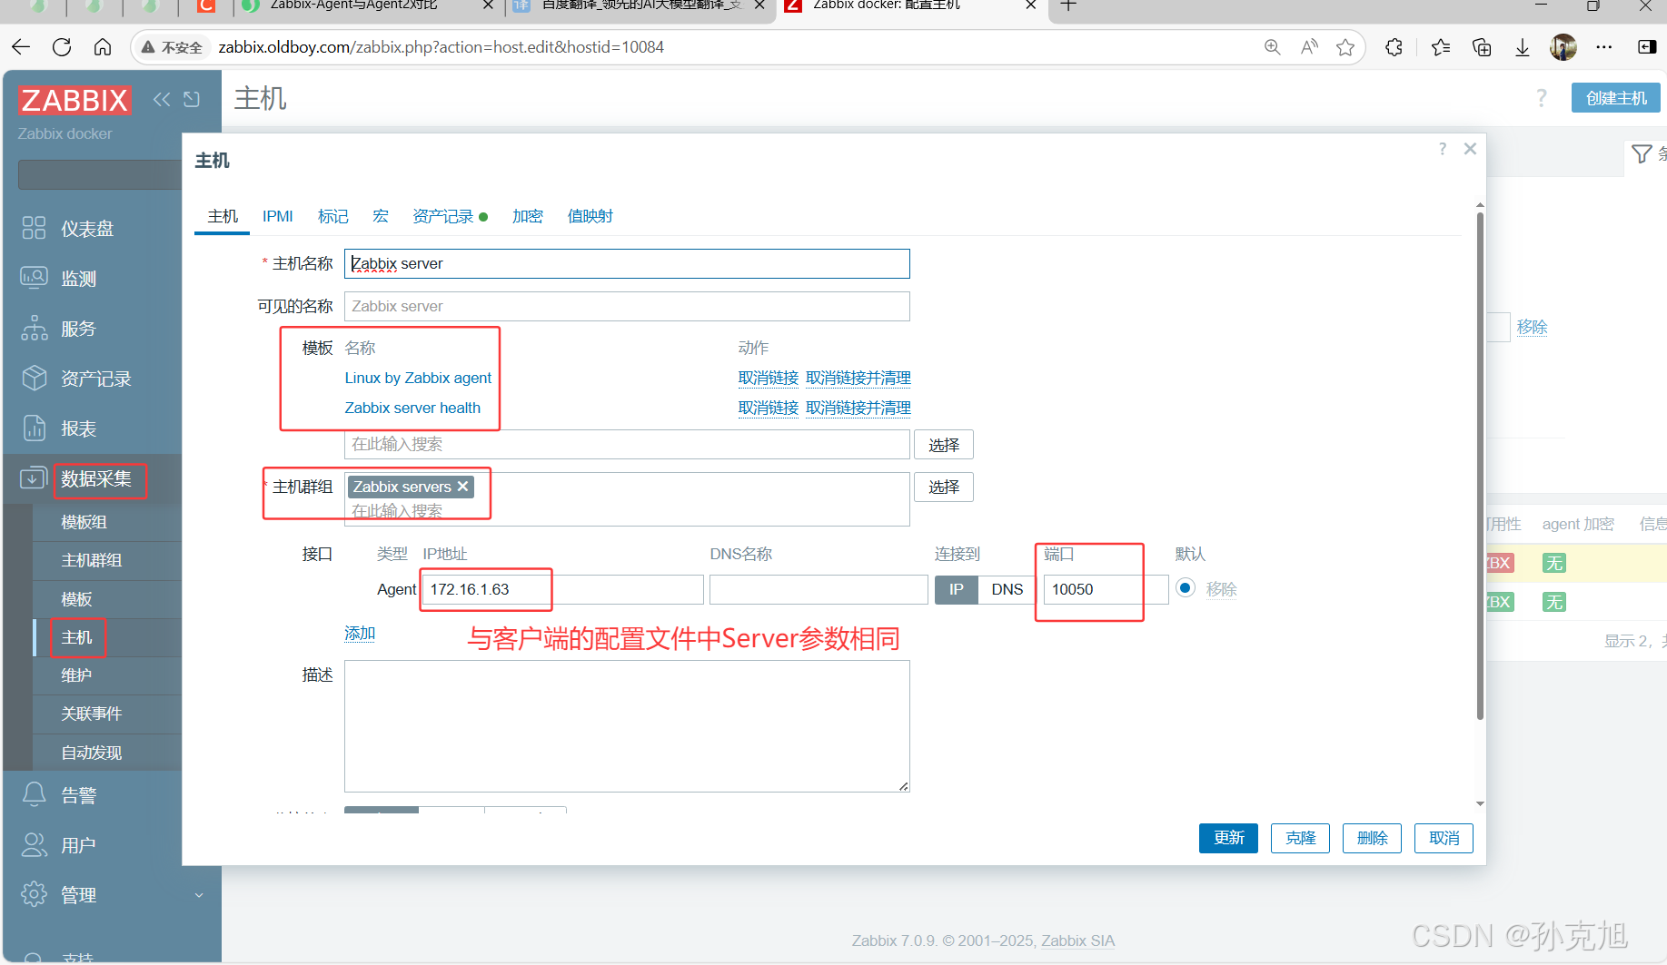Click the 删除 delete button
This screenshot has height=965, width=1667.
(1372, 838)
